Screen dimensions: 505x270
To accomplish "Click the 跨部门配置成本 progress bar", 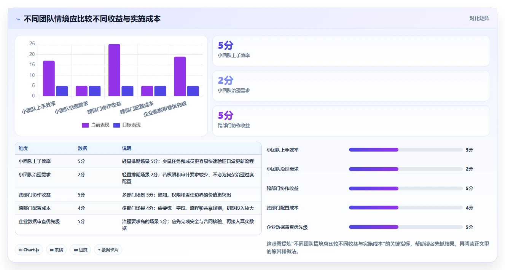I will click(x=406, y=208).
